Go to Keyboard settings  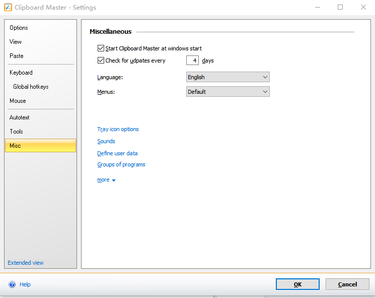21,73
